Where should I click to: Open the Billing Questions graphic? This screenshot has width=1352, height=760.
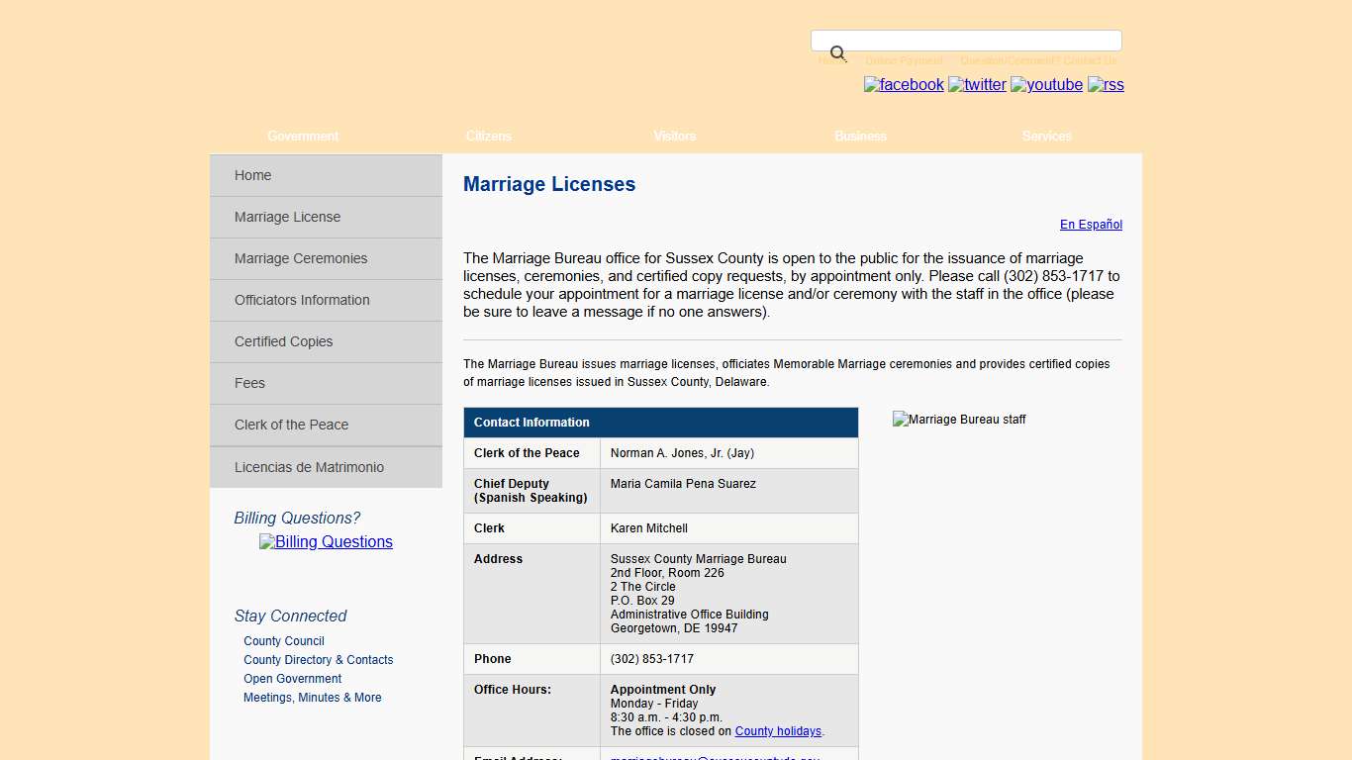[326, 541]
